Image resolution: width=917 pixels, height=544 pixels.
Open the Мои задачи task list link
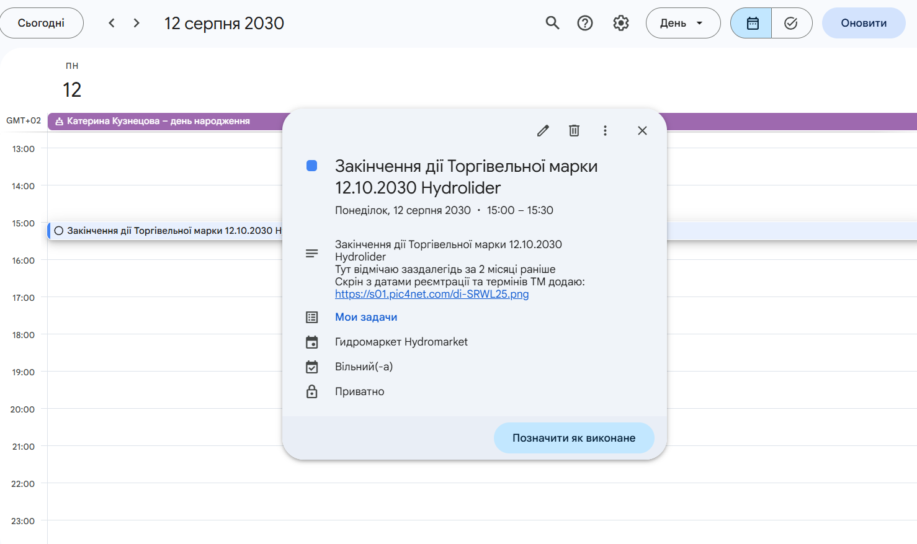[x=366, y=317]
